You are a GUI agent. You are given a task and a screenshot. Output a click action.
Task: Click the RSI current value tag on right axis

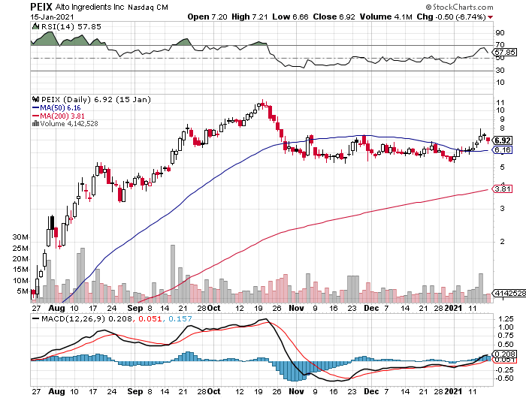pos(507,53)
